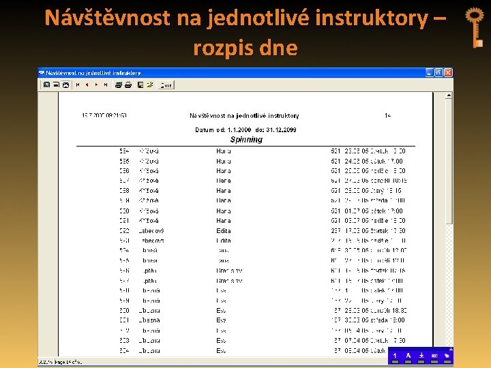Image resolution: width=491 pixels, height=368 pixels.
Task: Go to the next report page
Action: pos(96,85)
